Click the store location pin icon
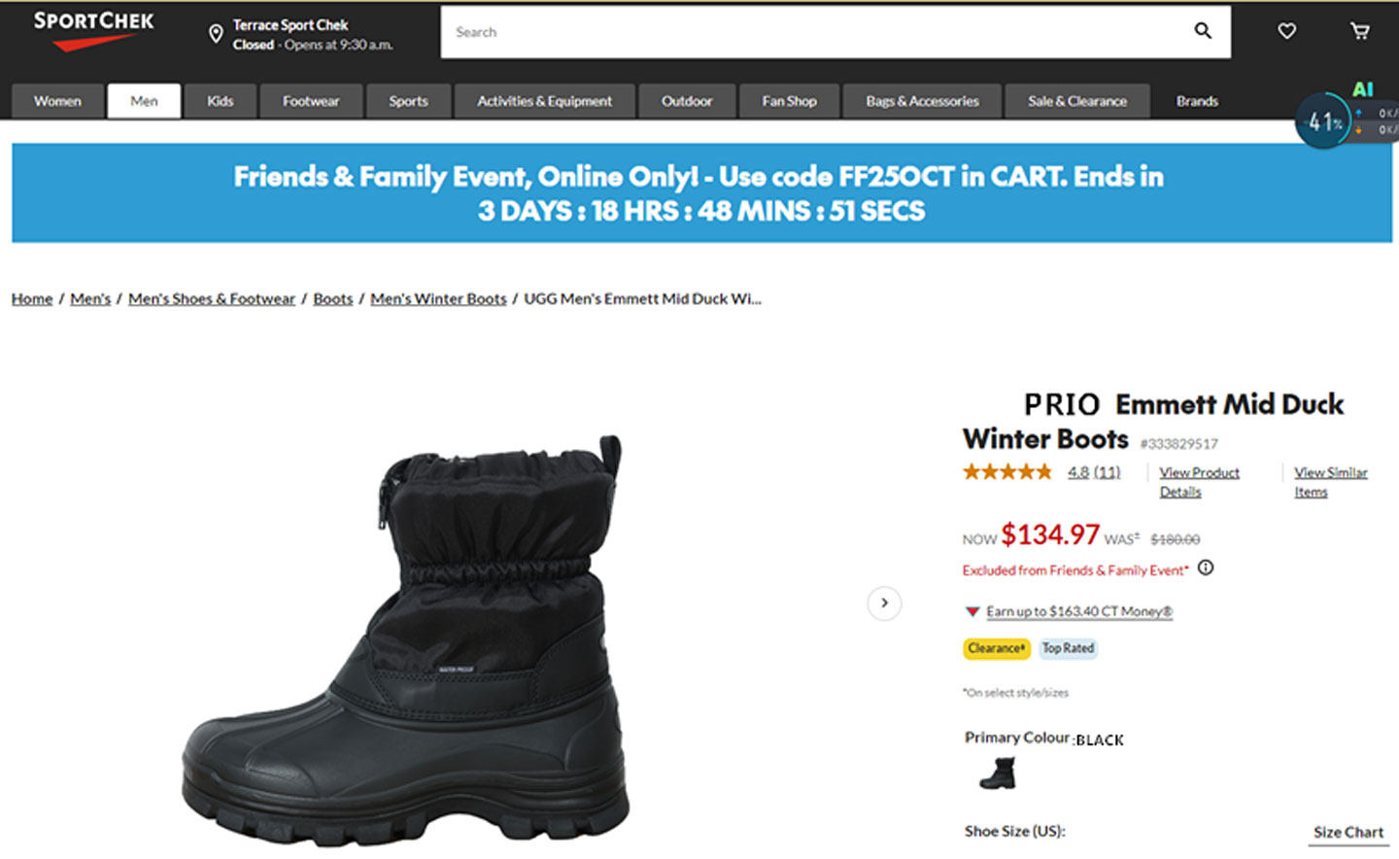 pos(216,35)
